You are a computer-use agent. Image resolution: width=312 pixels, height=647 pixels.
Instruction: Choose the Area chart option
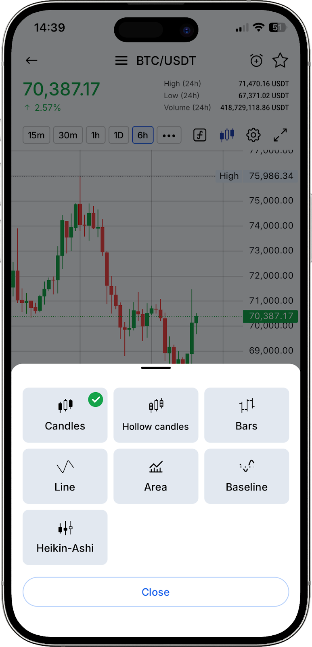(x=156, y=476)
